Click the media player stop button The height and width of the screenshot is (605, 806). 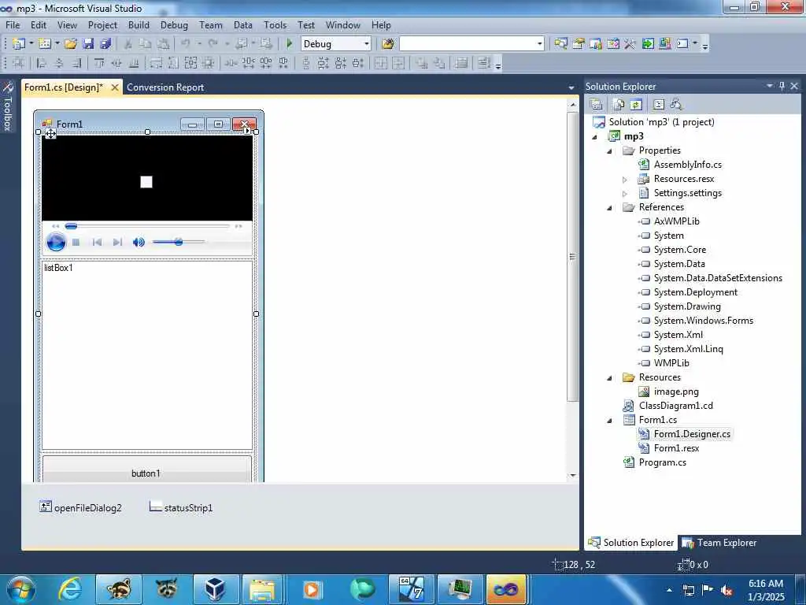pyautogui.click(x=76, y=243)
